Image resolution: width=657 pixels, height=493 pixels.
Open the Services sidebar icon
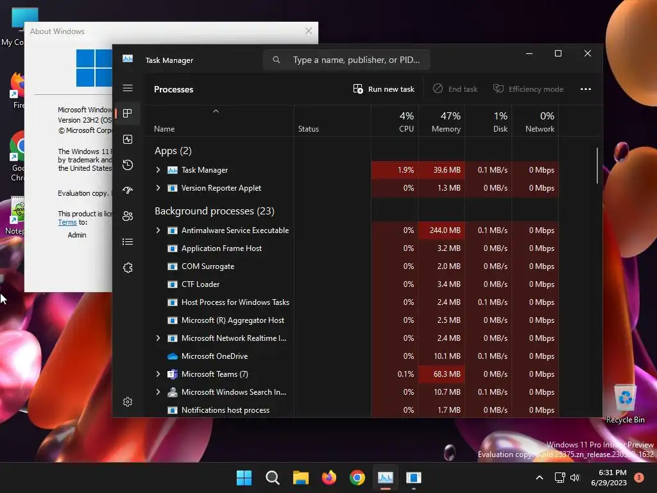point(128,268)
